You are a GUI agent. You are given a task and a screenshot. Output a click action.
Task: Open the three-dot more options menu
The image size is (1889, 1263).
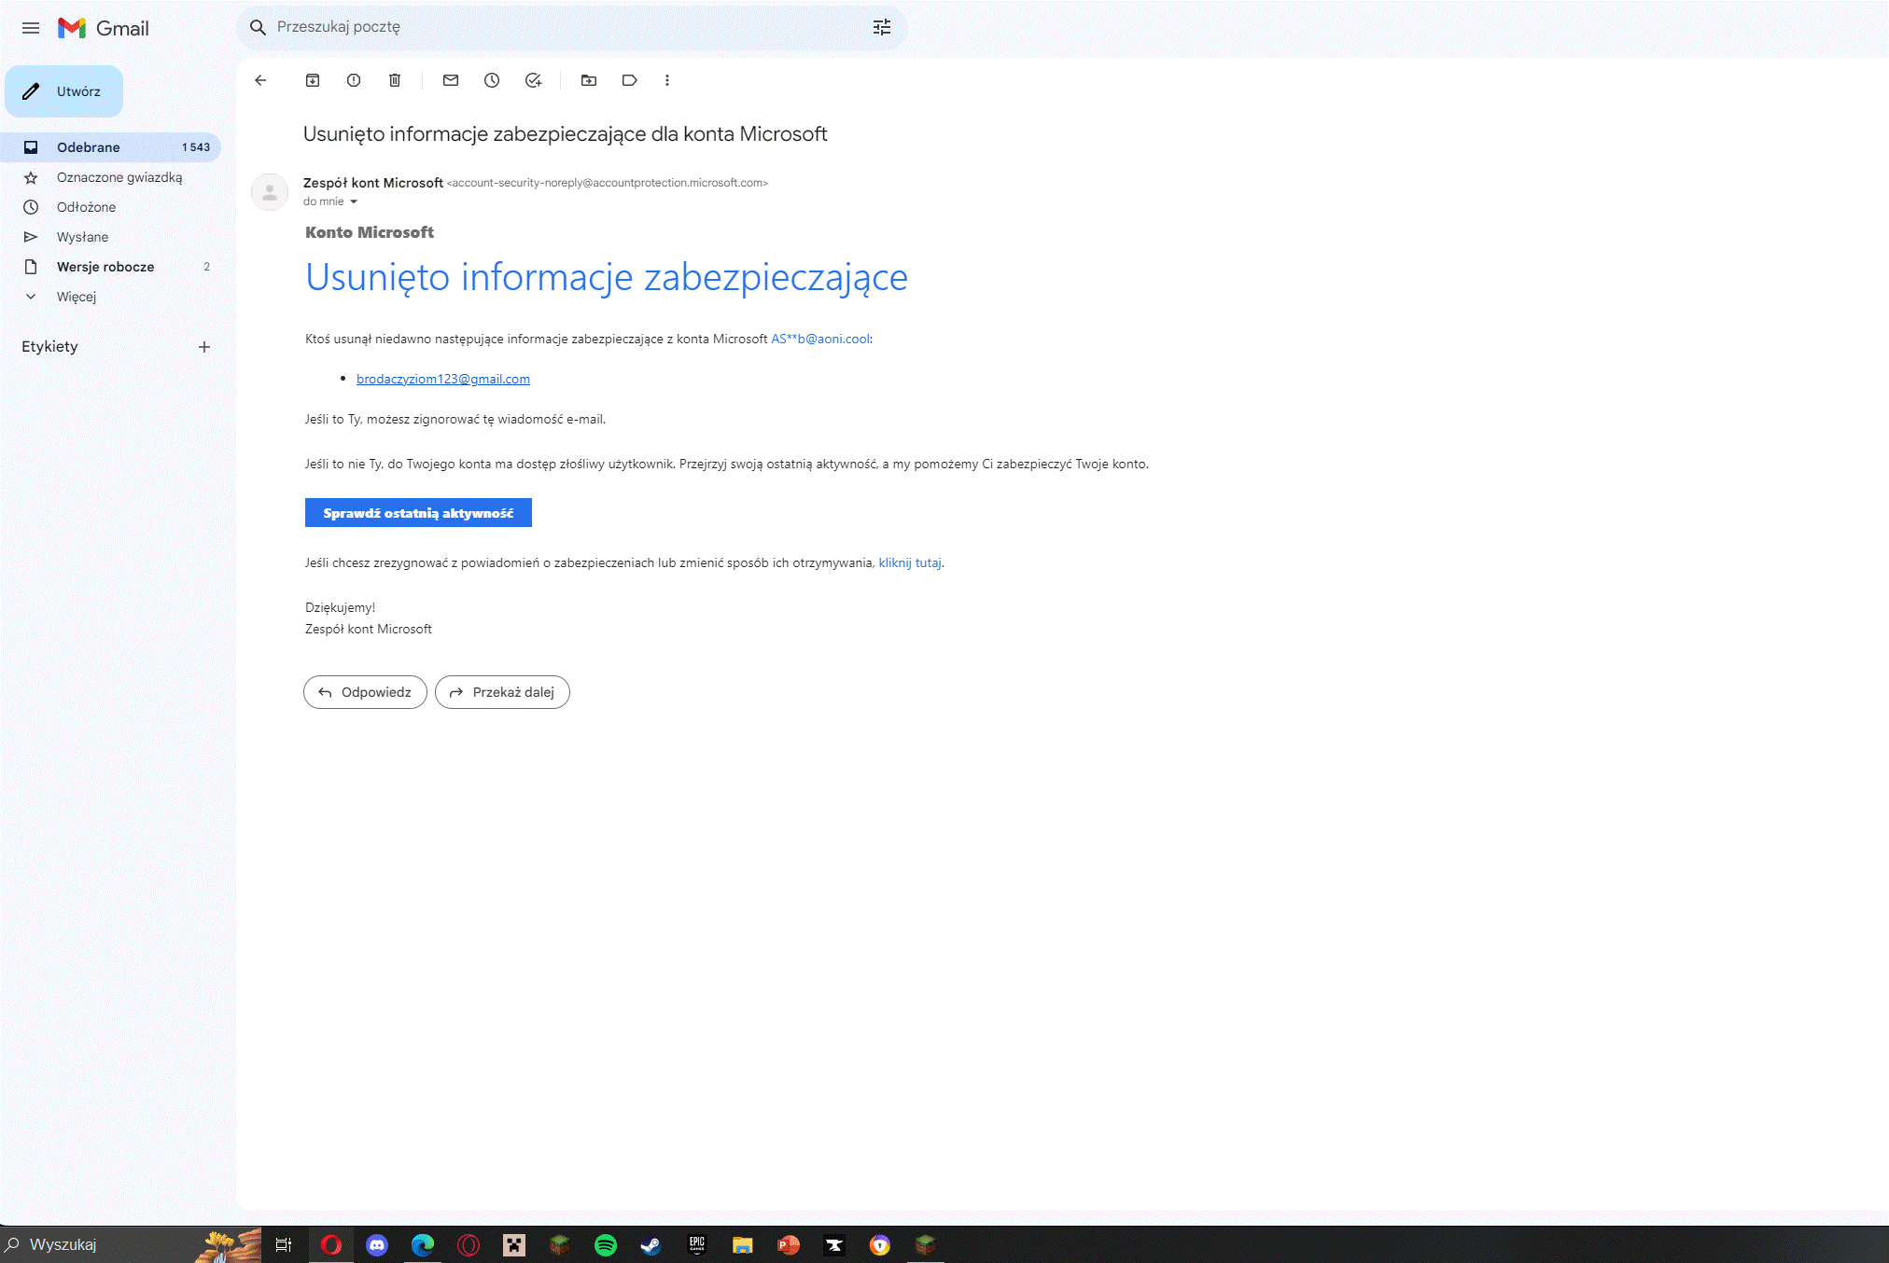pyautogui.click(x=667, y=80)
